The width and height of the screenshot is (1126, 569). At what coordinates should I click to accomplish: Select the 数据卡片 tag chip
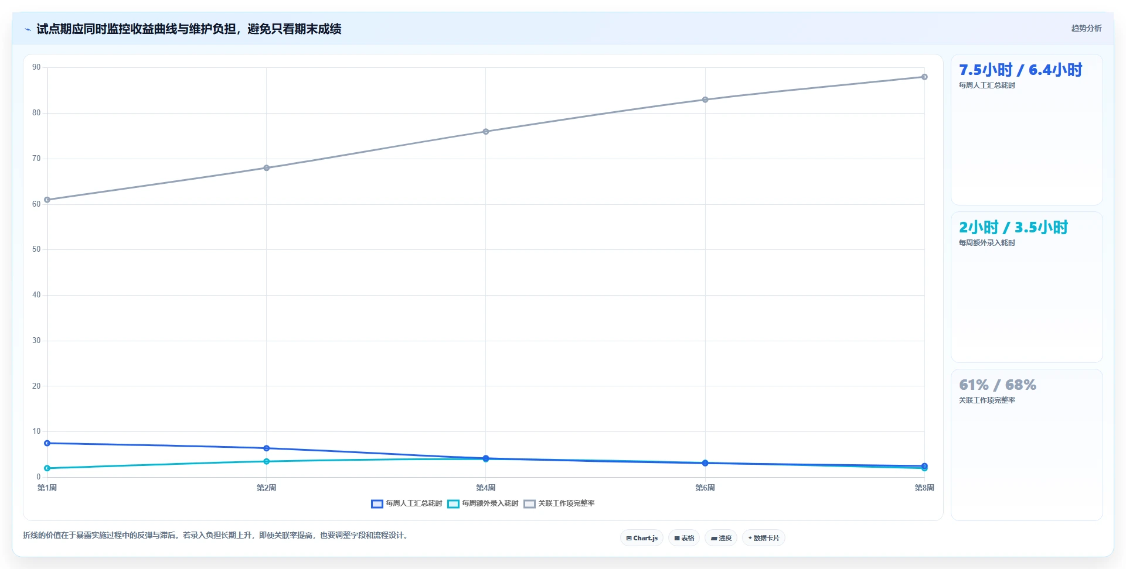[764, 538]
